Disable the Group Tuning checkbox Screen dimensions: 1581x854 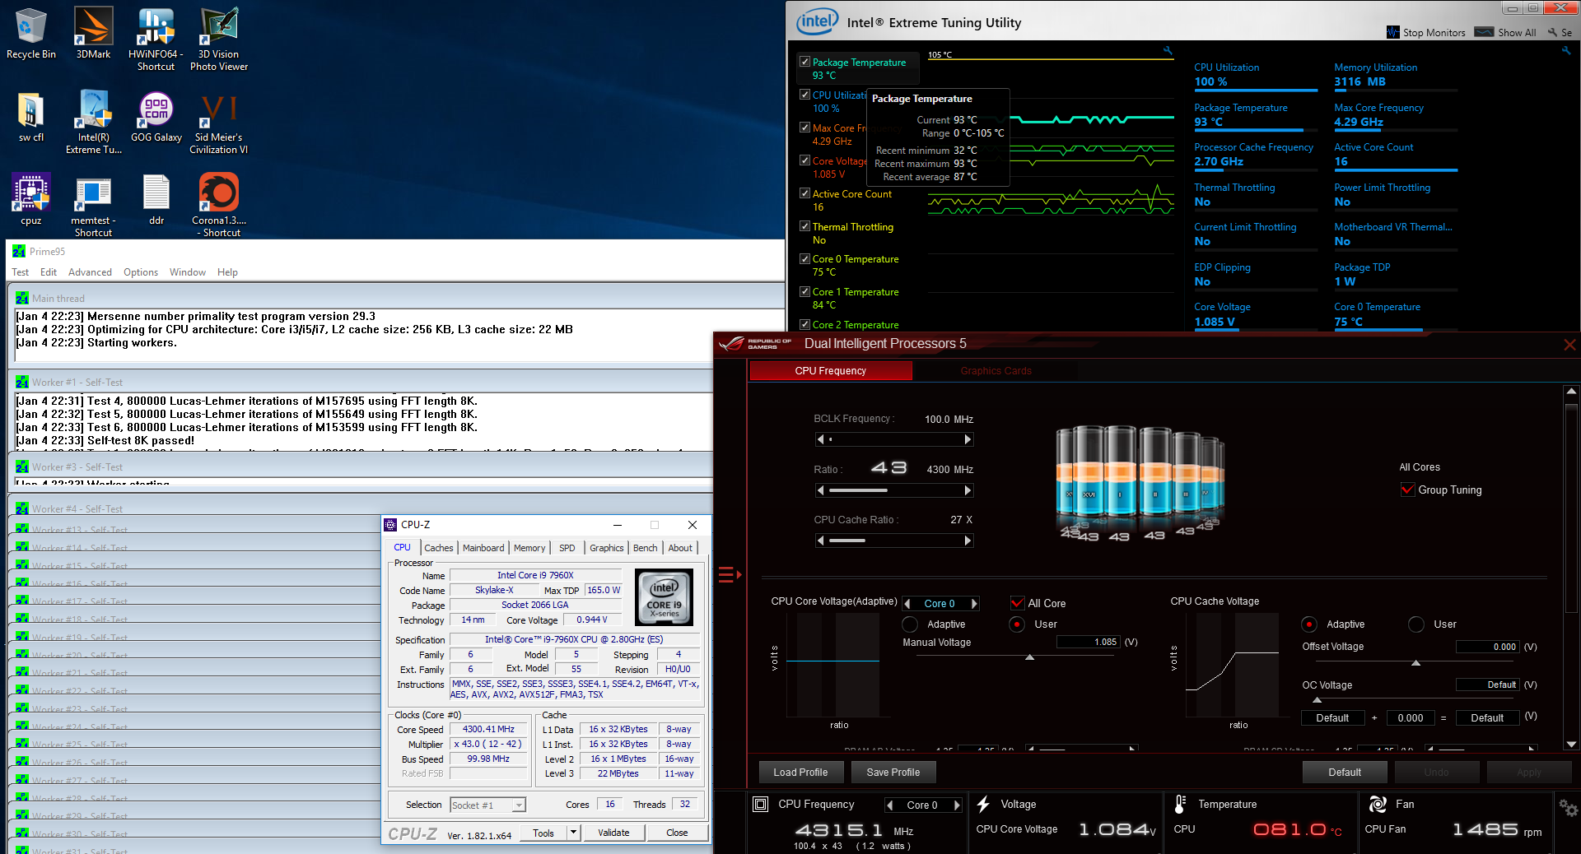(1407, 490)
